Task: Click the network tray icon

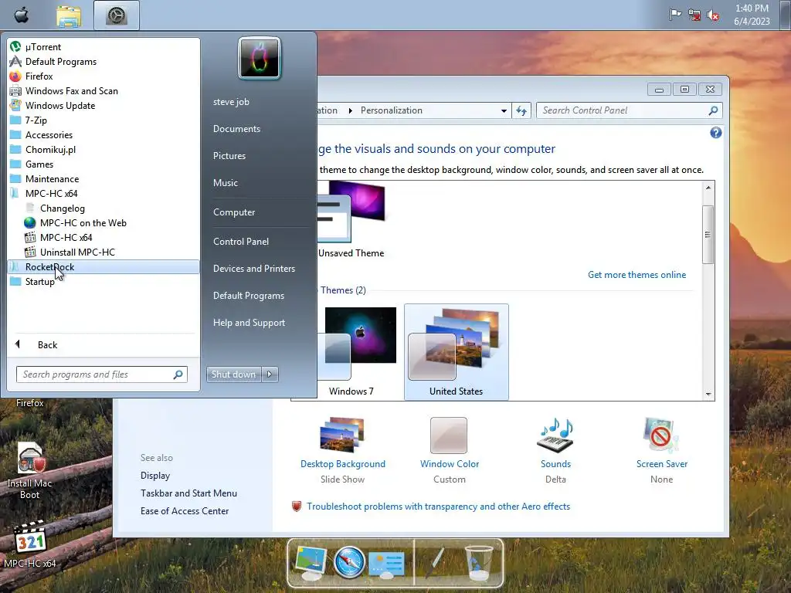Action: tap(694, 15)
